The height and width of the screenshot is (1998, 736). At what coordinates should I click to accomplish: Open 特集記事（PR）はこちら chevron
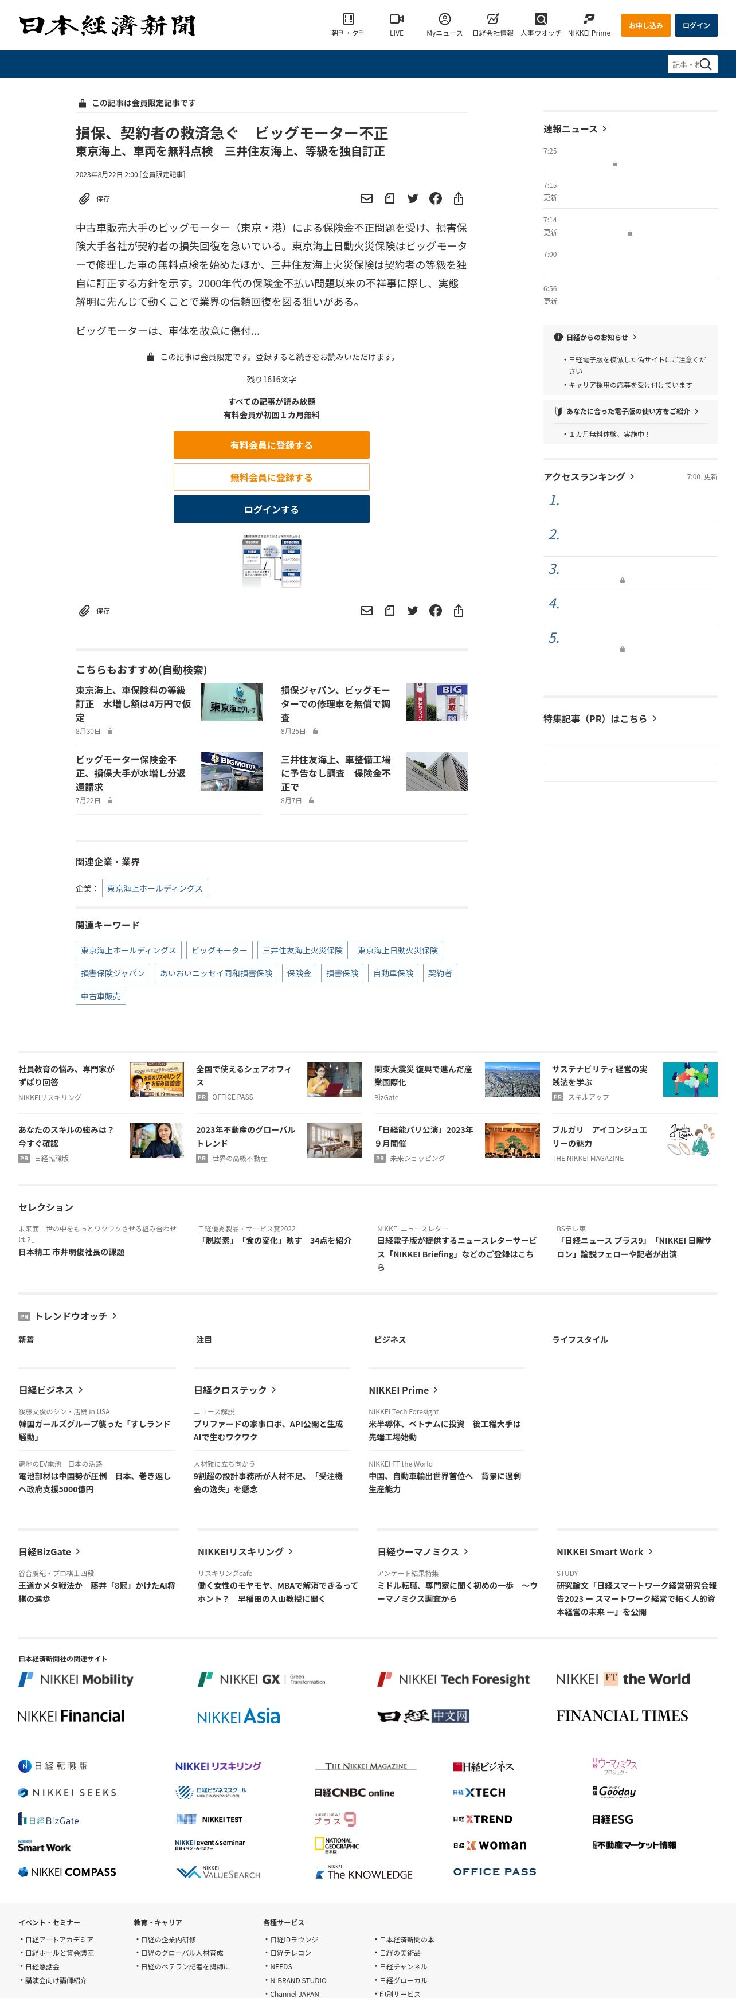654,718
